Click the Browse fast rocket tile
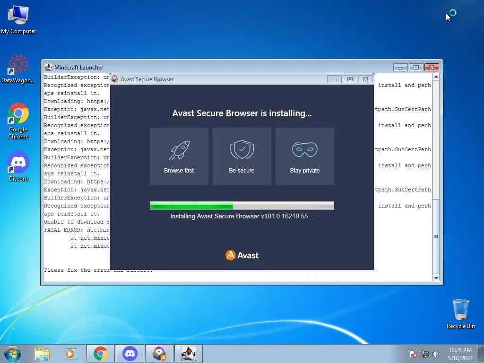Viewport: 484px width, 363px height. click(x=179, y=156)
